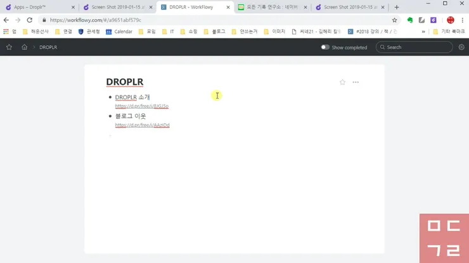469x263 pixels.
Task: Open the d.pr link under DROPLR 소개
Action: pos(142,106)
